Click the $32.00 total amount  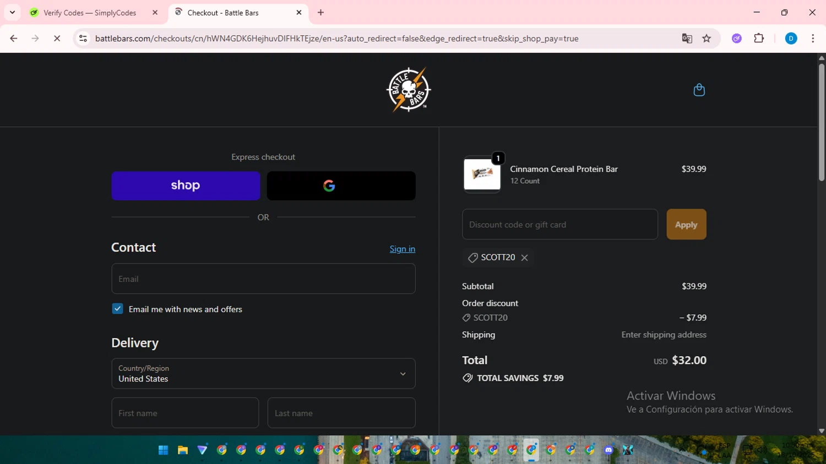coord(689,361)
